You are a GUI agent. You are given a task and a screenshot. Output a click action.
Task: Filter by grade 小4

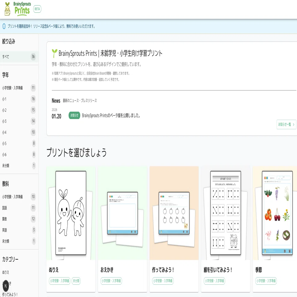coord(19,132)
